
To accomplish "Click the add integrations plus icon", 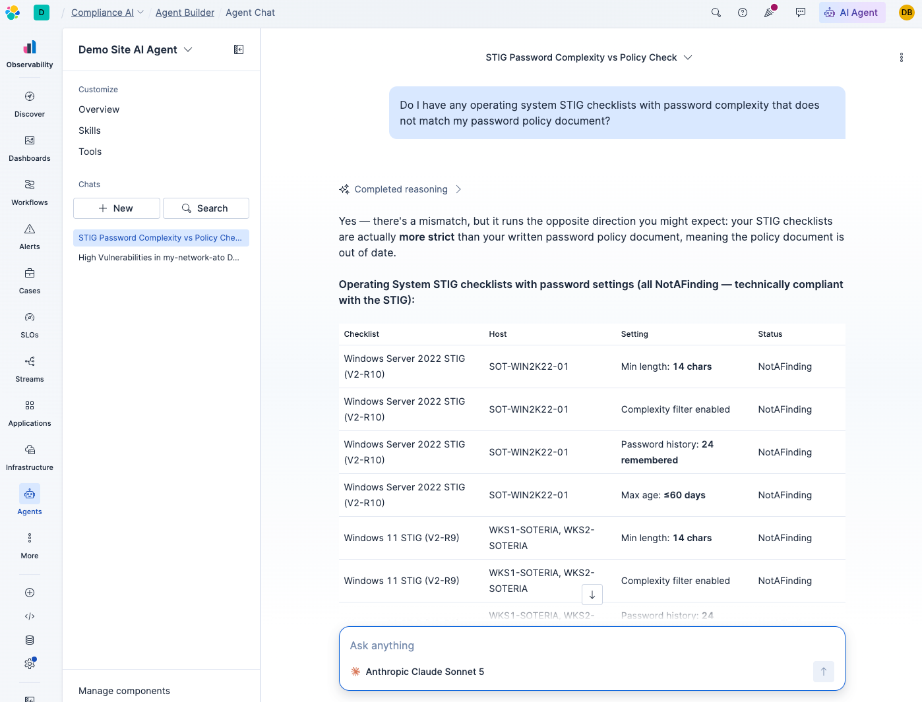I will (x=30, y=593).
